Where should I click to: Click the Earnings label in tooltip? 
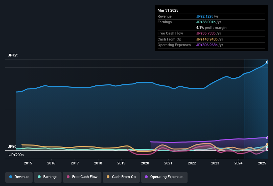pyautogui.click(x=165, y=22)
